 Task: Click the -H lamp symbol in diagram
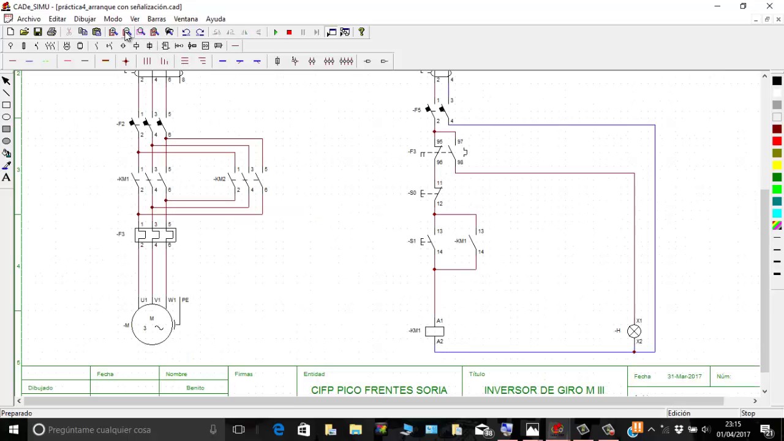pyautogui.click(x=634, y=331)
